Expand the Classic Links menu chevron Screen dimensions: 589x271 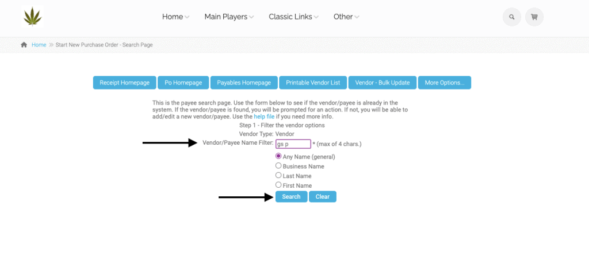[316, 17]
